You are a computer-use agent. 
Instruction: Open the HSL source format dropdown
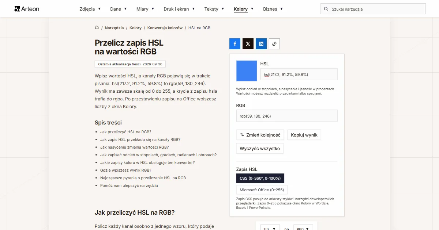coord(270,227)
